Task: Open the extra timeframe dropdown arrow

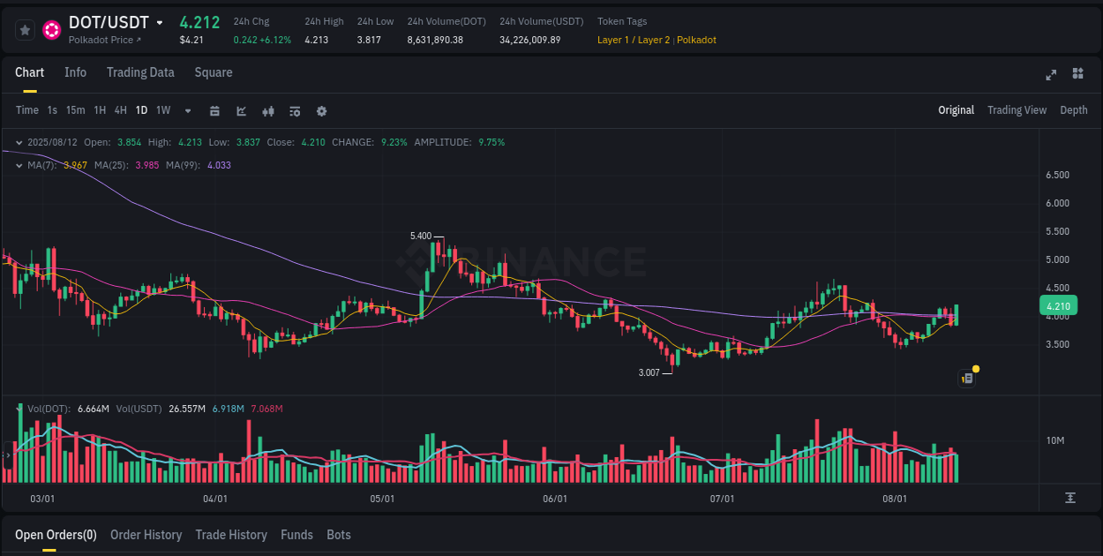Action: (187, 111)
